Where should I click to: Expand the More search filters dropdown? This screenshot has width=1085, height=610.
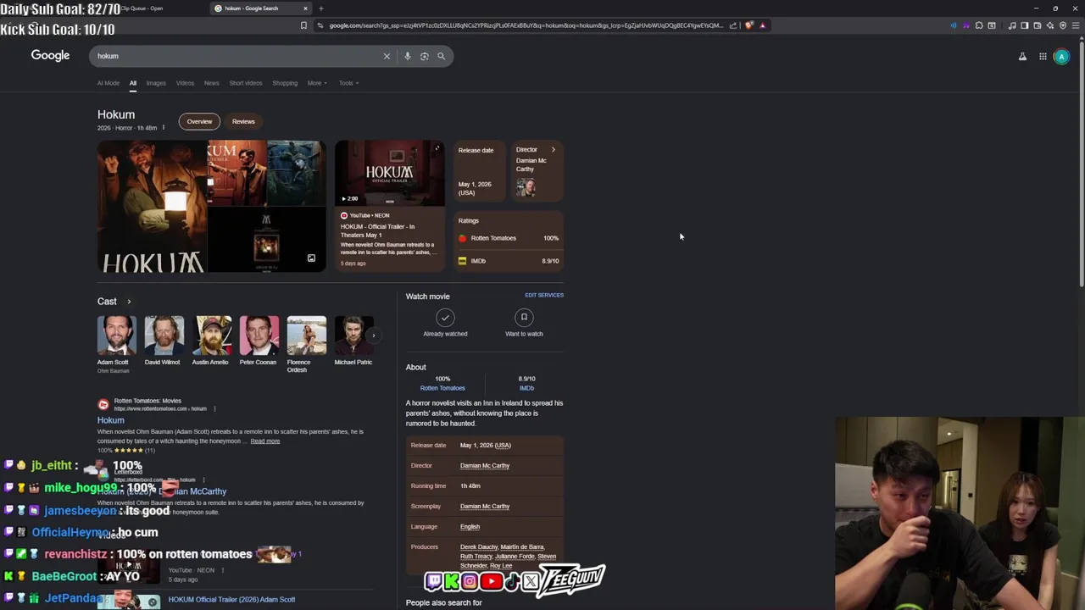(x=317, y=83)
